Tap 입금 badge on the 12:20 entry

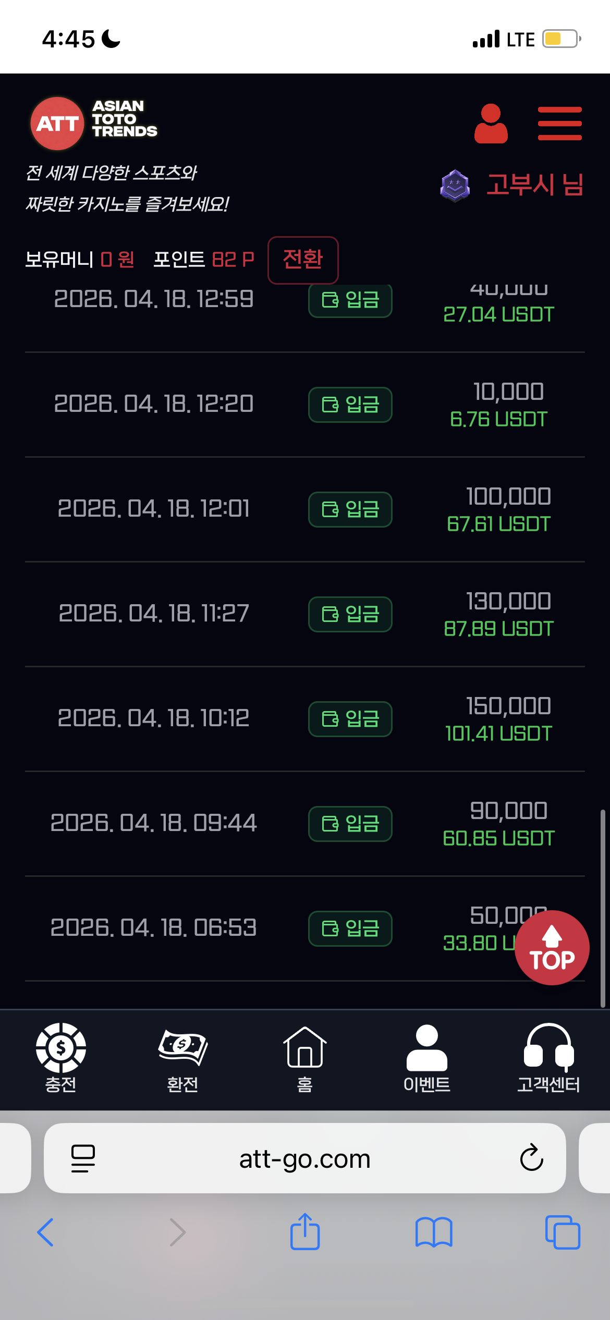(350, 405)
